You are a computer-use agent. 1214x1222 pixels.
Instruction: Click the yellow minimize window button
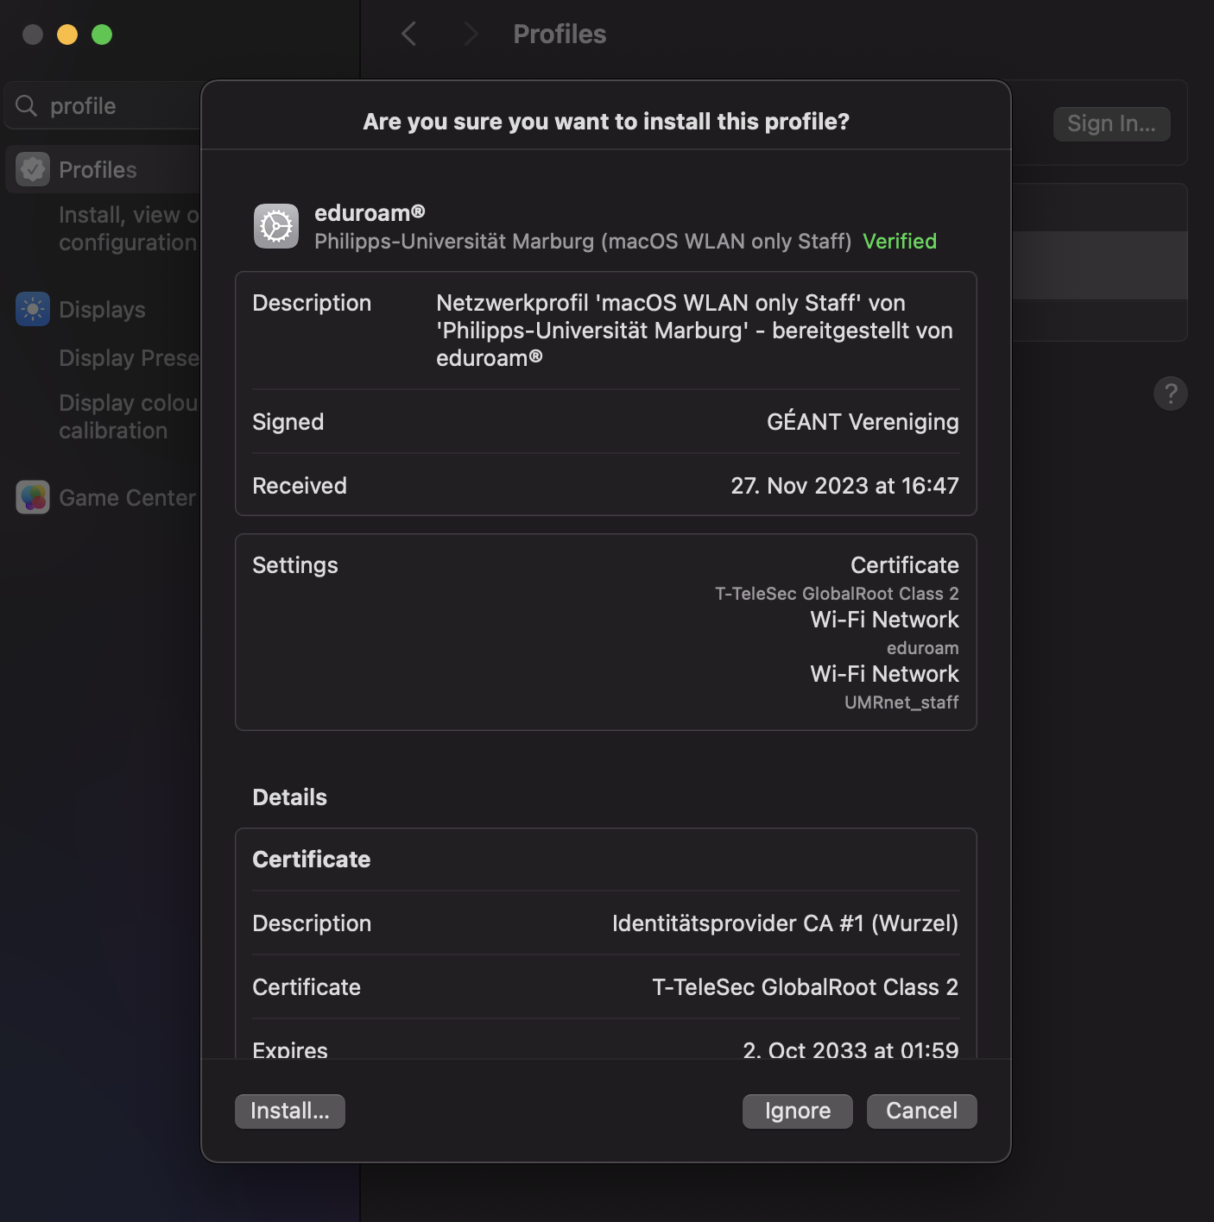point(67,35)
